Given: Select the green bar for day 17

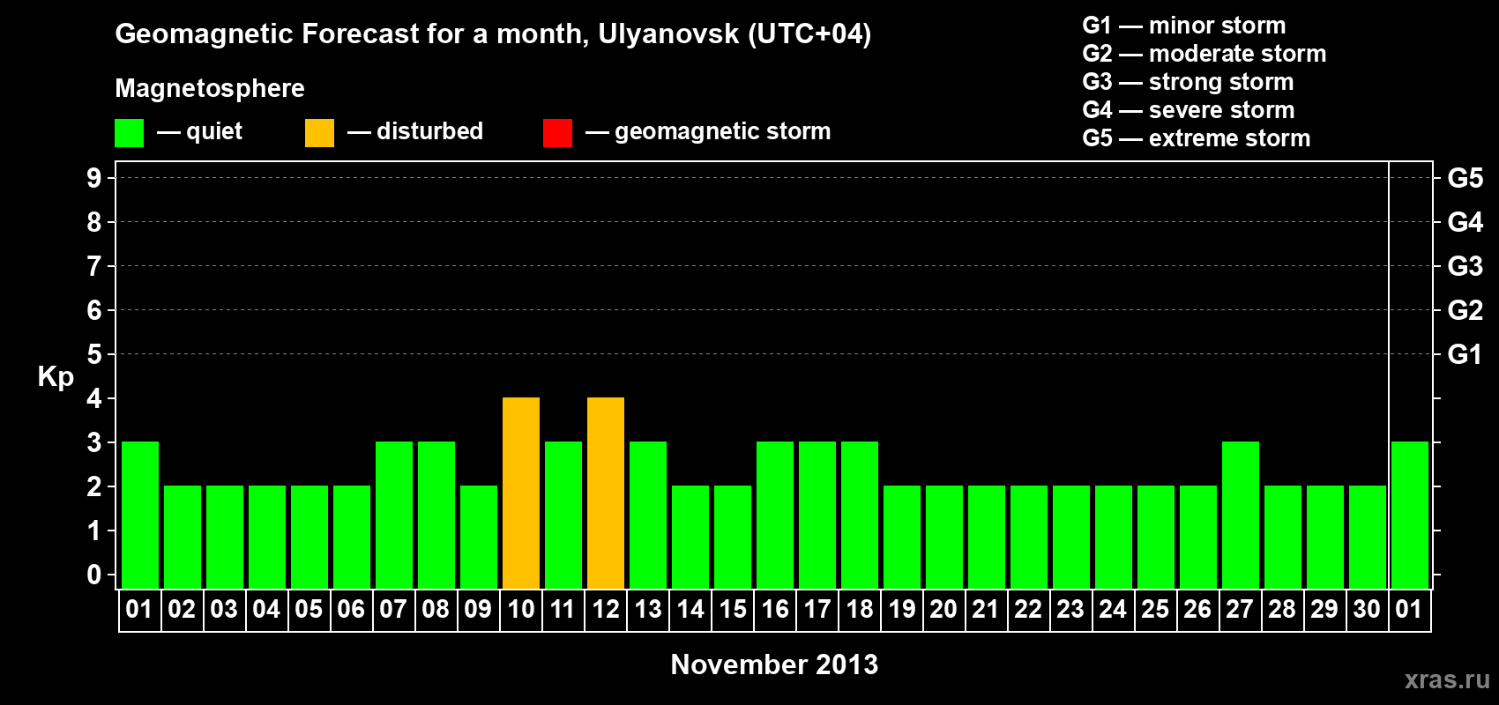Looking at the screenshot, I should (x=817, y=516).
